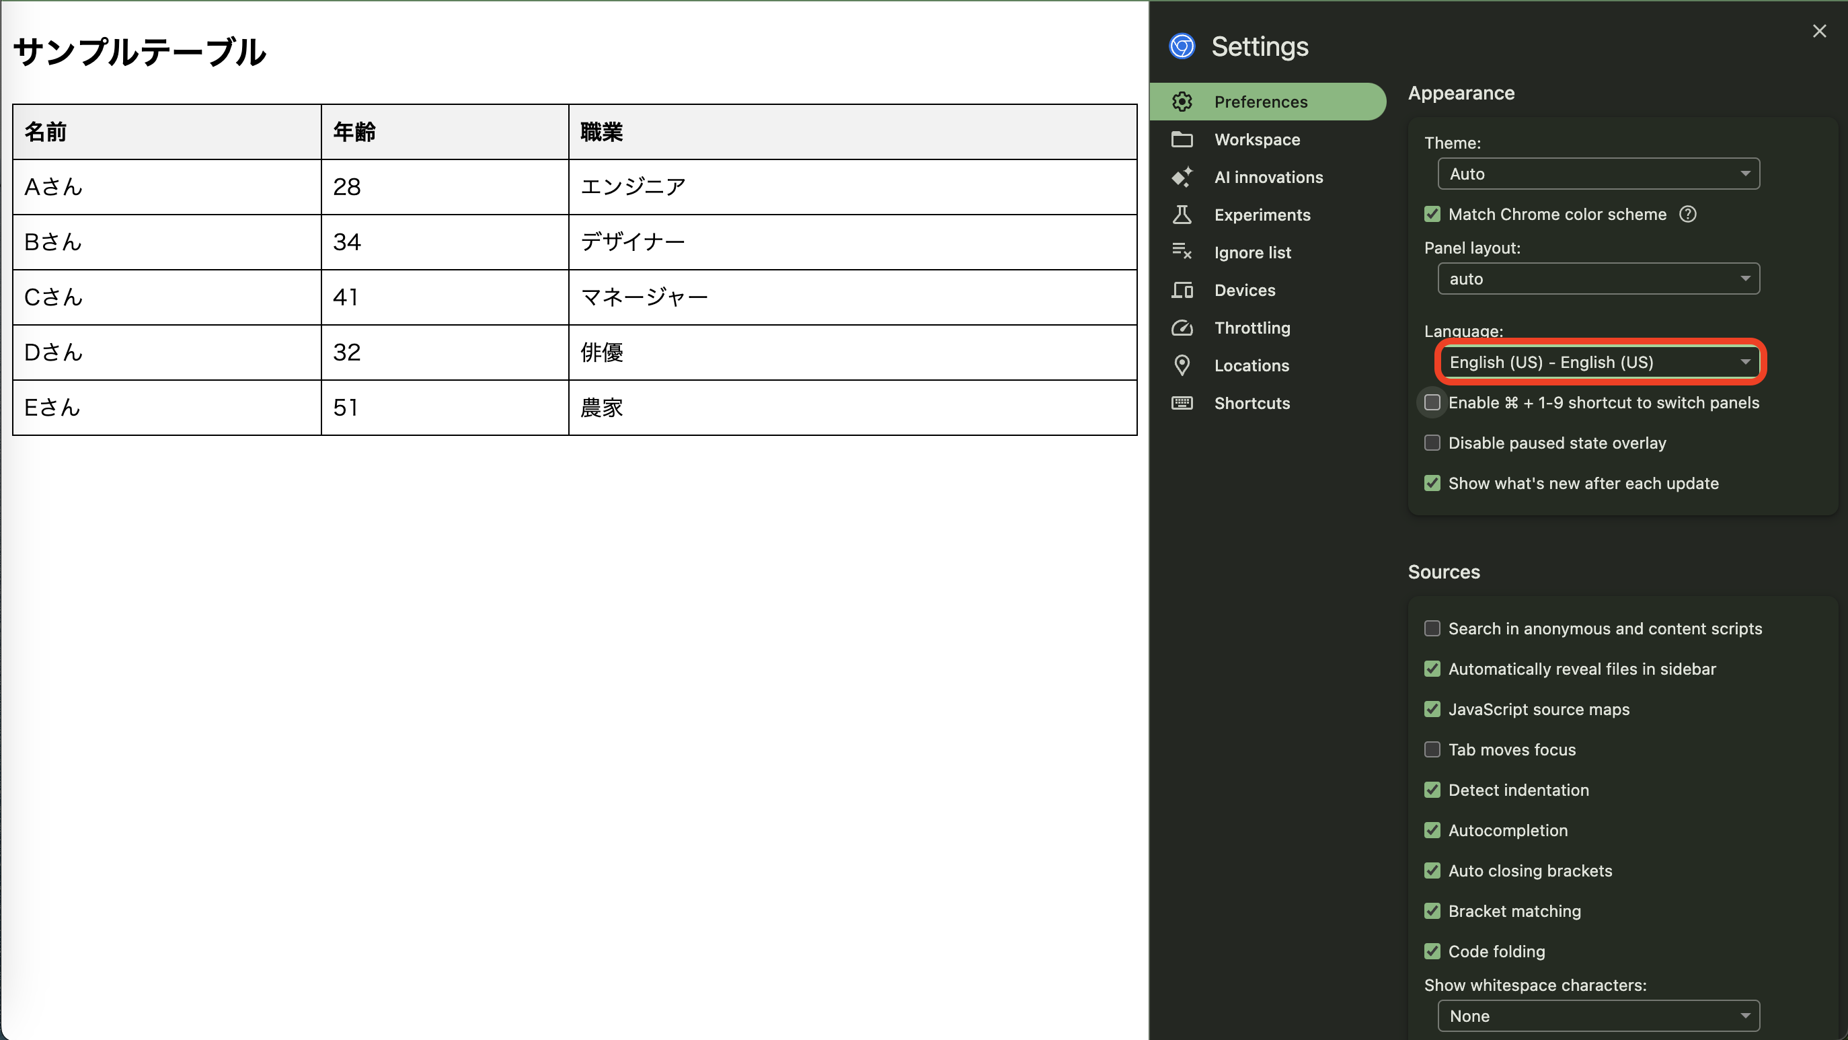This screenshot has width=1848, height=1040.
Task: Open the Language dropdown
Action: 1599,363
